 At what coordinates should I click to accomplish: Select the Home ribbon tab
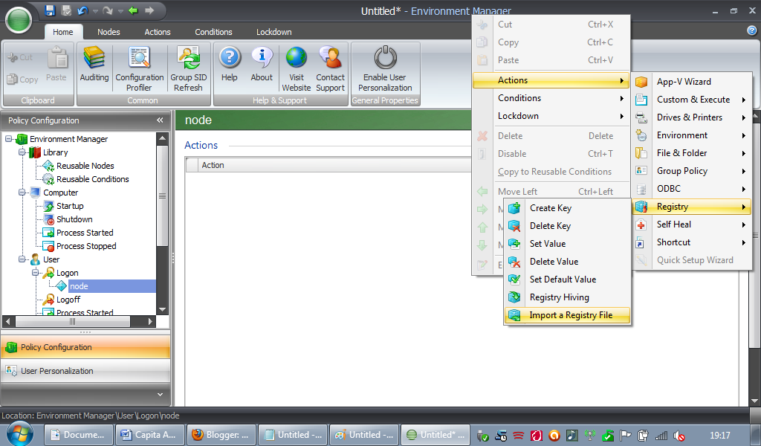click(63, 32)
